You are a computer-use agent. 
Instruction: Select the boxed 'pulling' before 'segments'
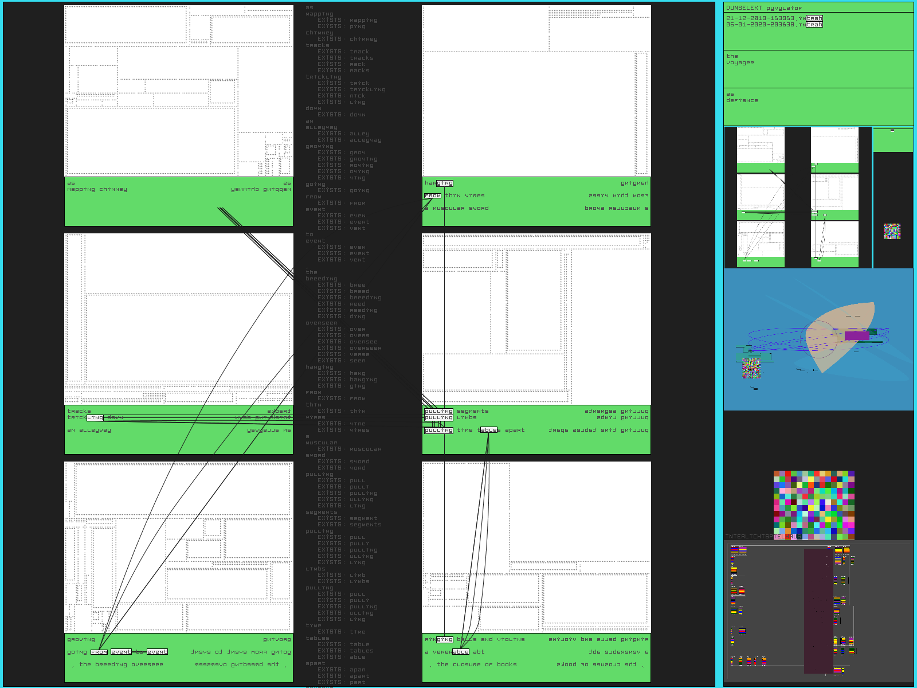click(x=438, y=411)
